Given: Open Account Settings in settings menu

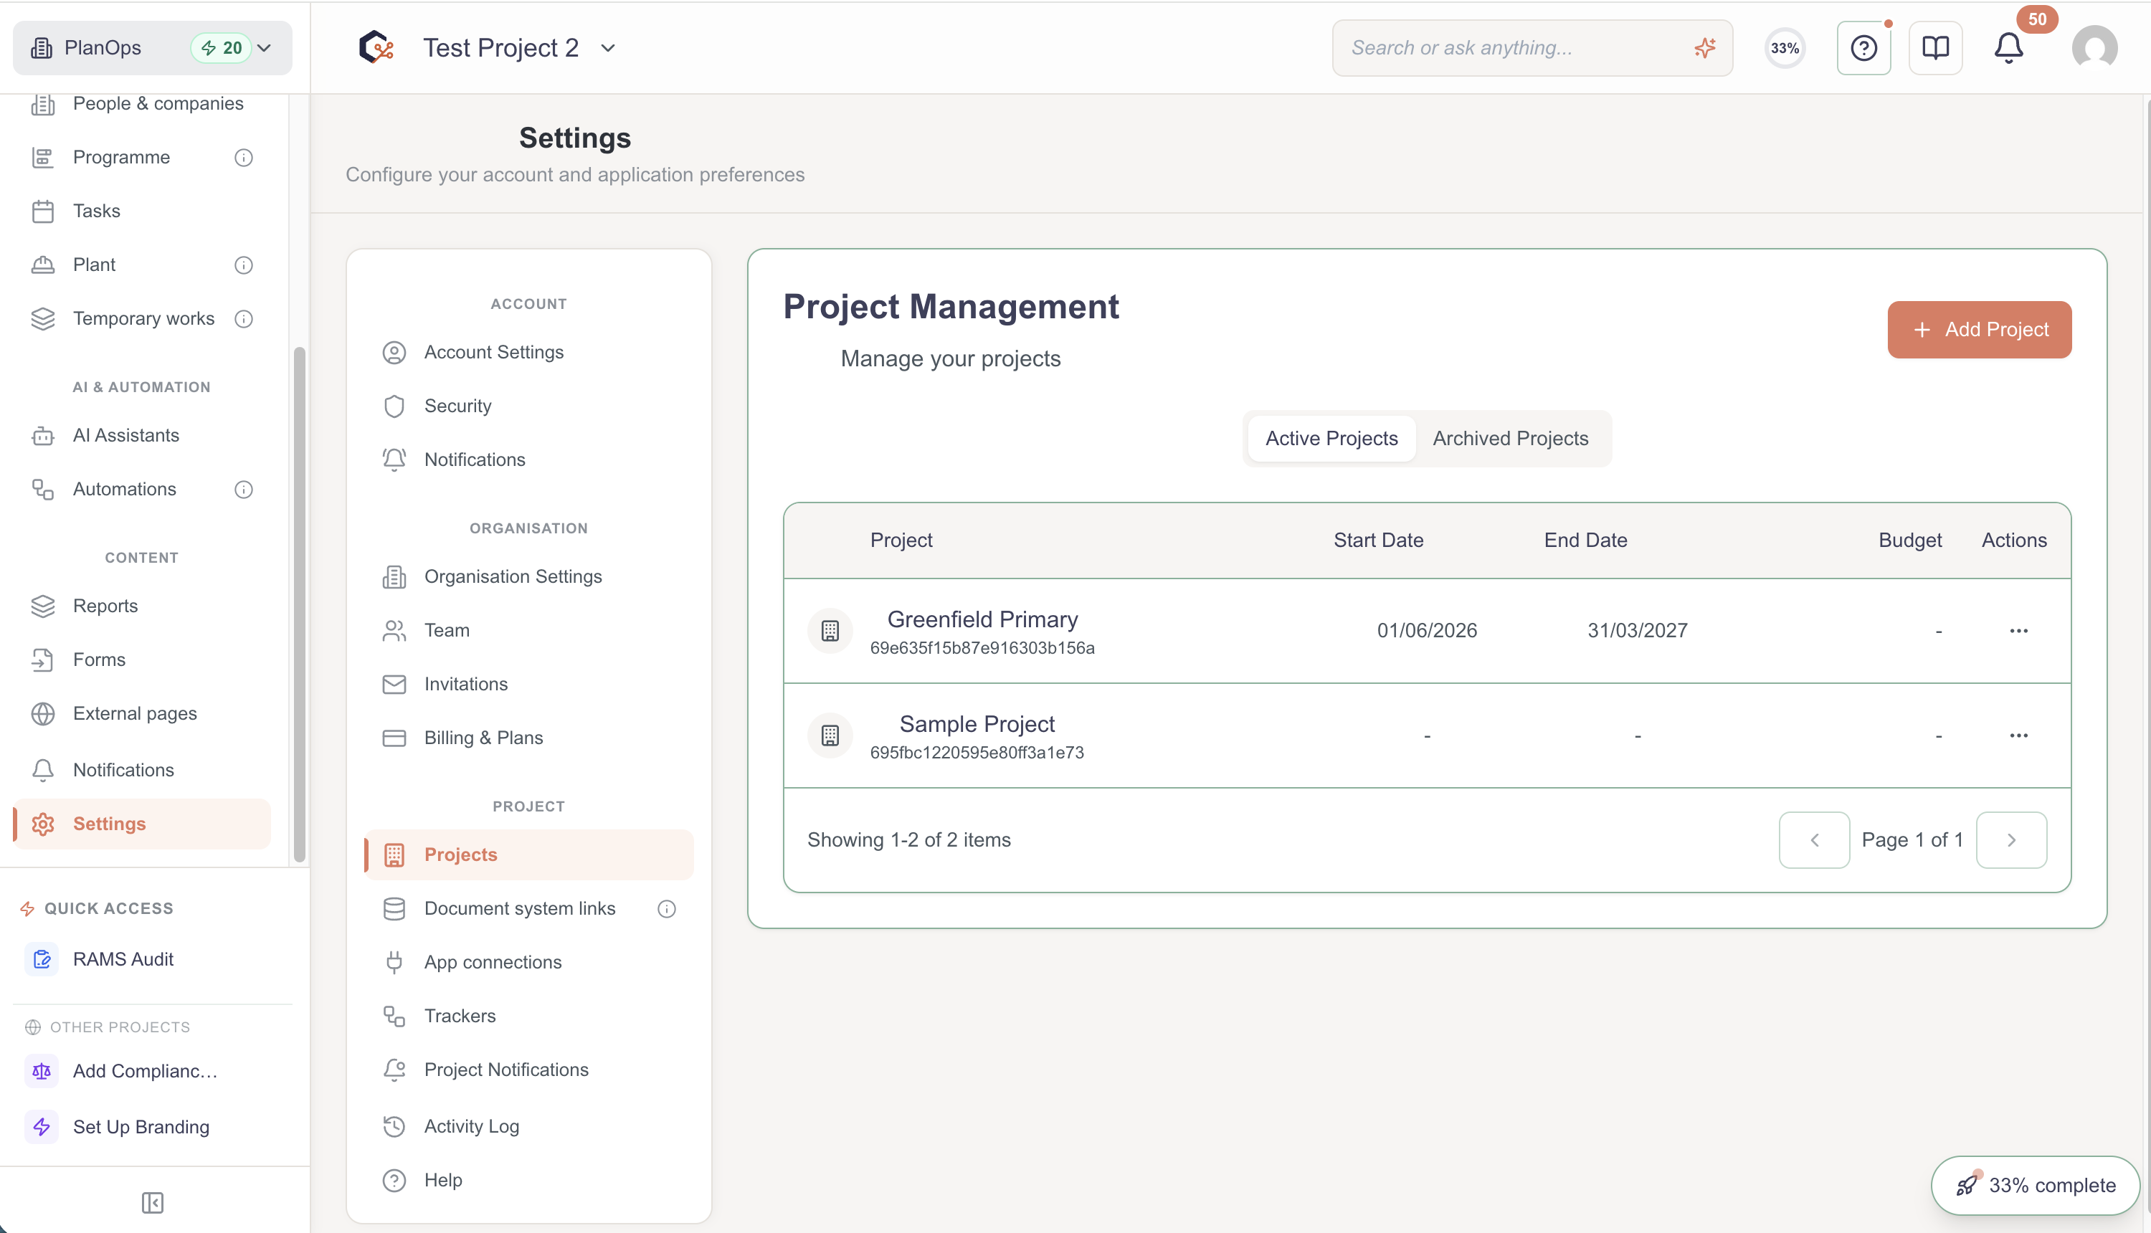Looking at the screenshot, I should tap(528, 352).
